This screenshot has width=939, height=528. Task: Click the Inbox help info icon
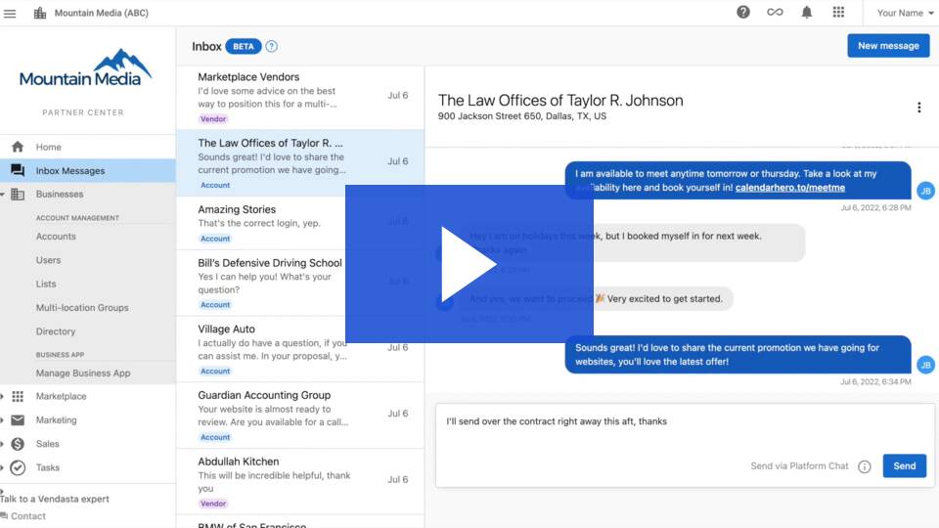coord(271,46)
